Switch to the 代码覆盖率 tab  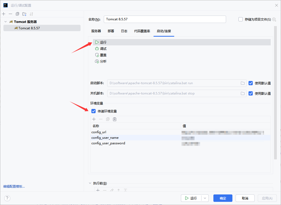[x=142, y=31]
